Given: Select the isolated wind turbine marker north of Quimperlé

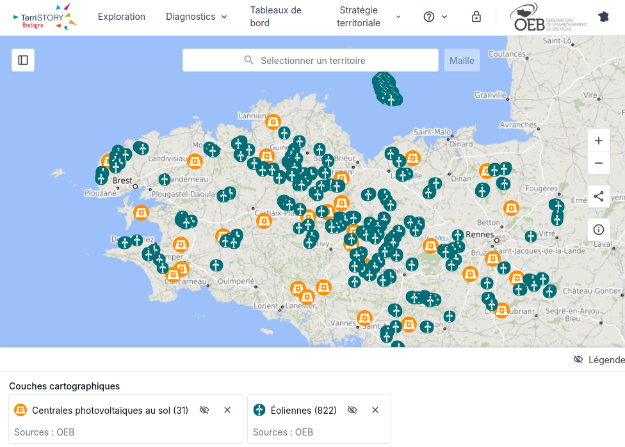Looking at the screenshot, I should click(216, 265).
